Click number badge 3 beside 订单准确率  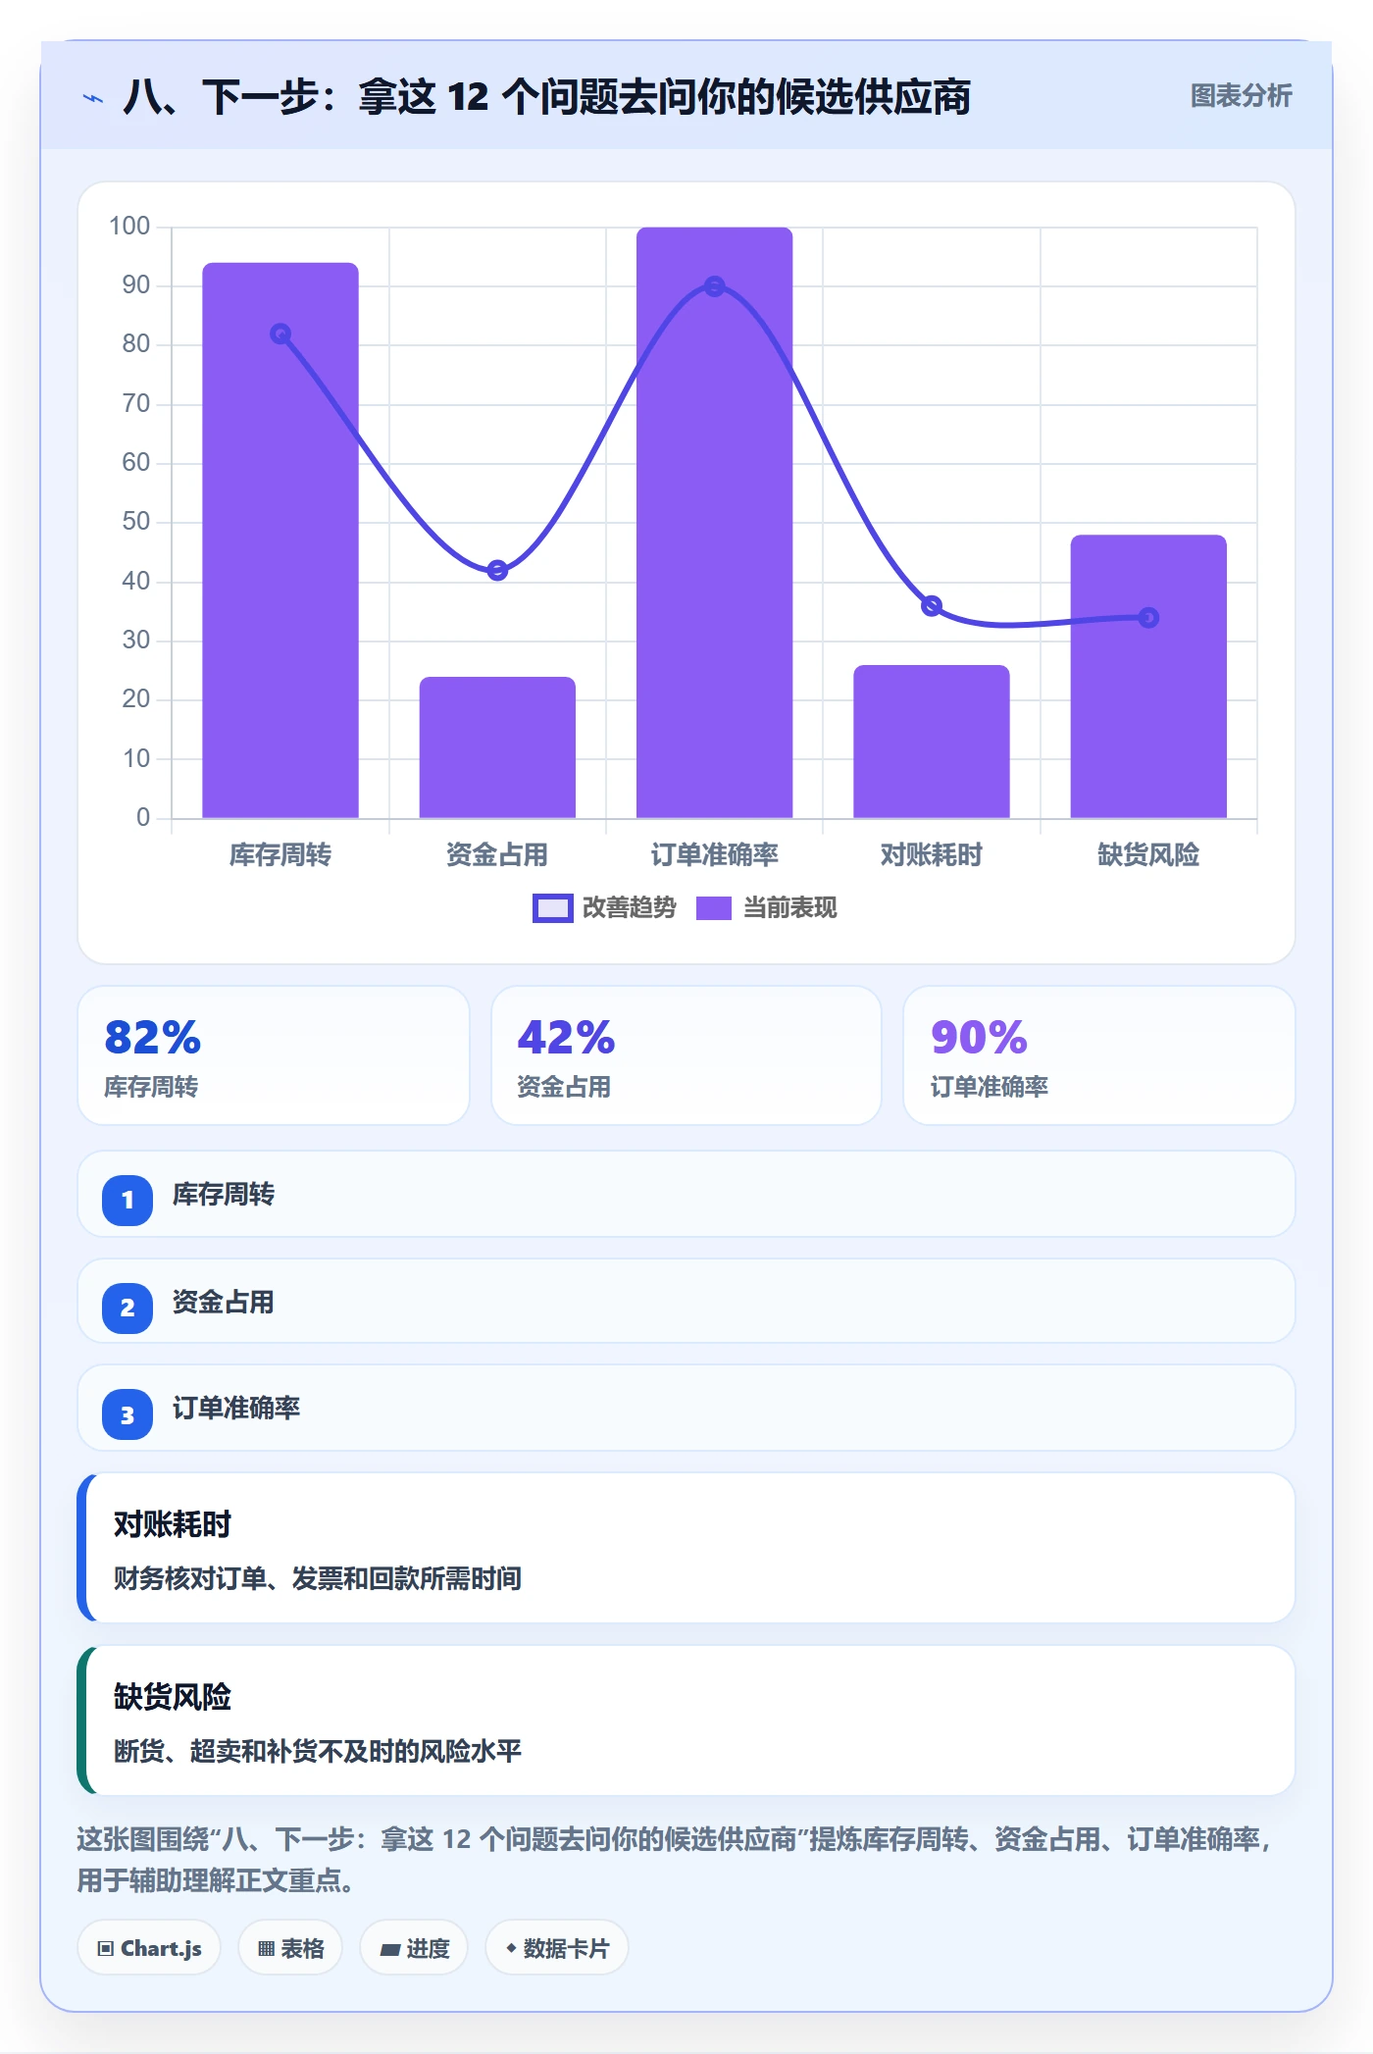click(x=127, y=1414)
